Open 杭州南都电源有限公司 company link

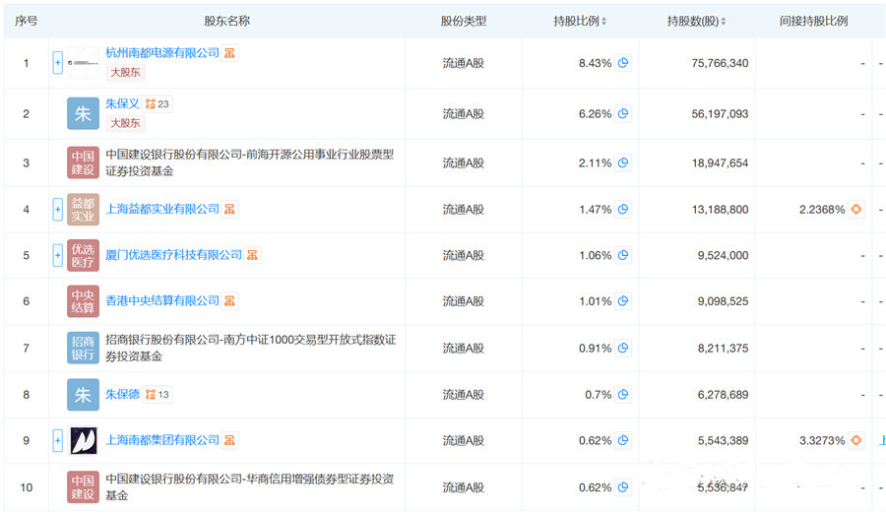tap(162, 53)
